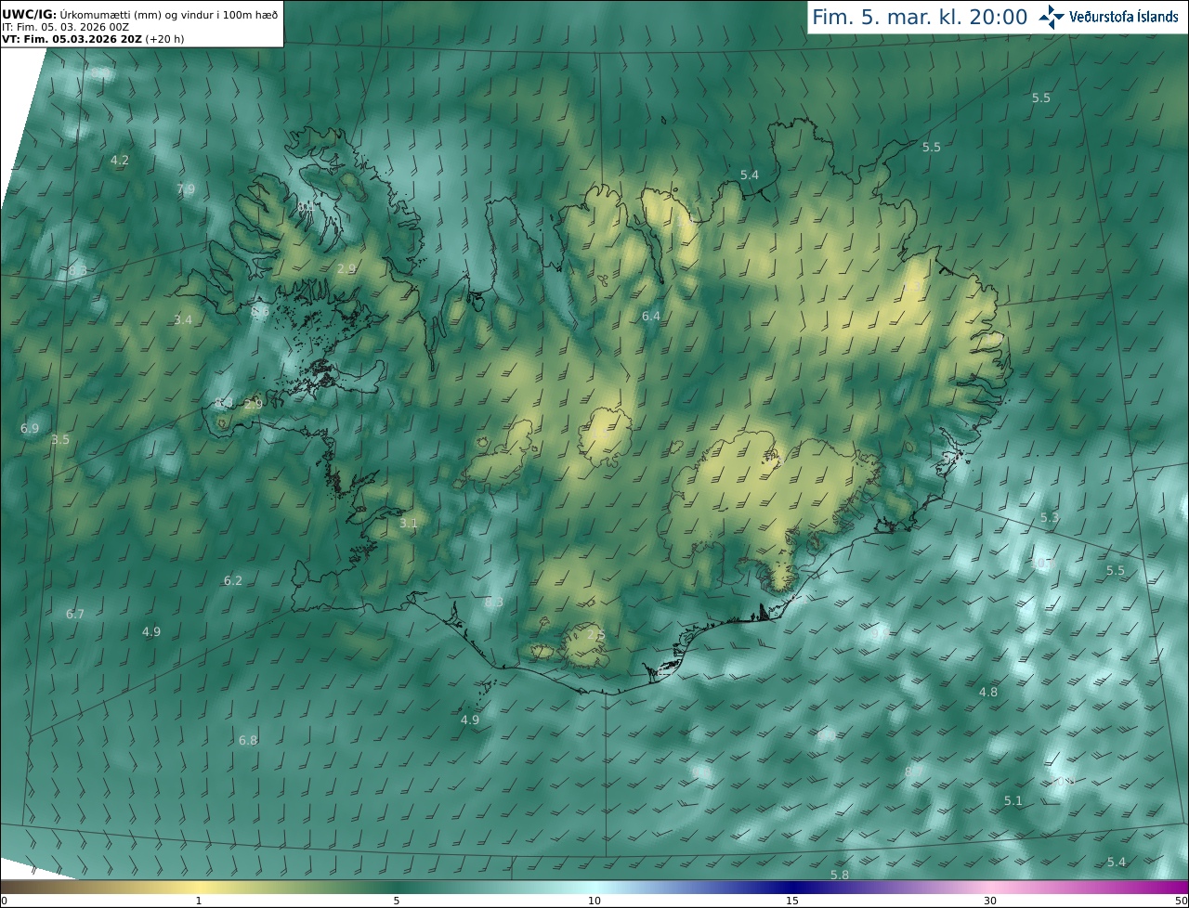Click the '30' tick on colour scale
The width and height of the screenshot is (1189, 908).
tap(990, 902)
